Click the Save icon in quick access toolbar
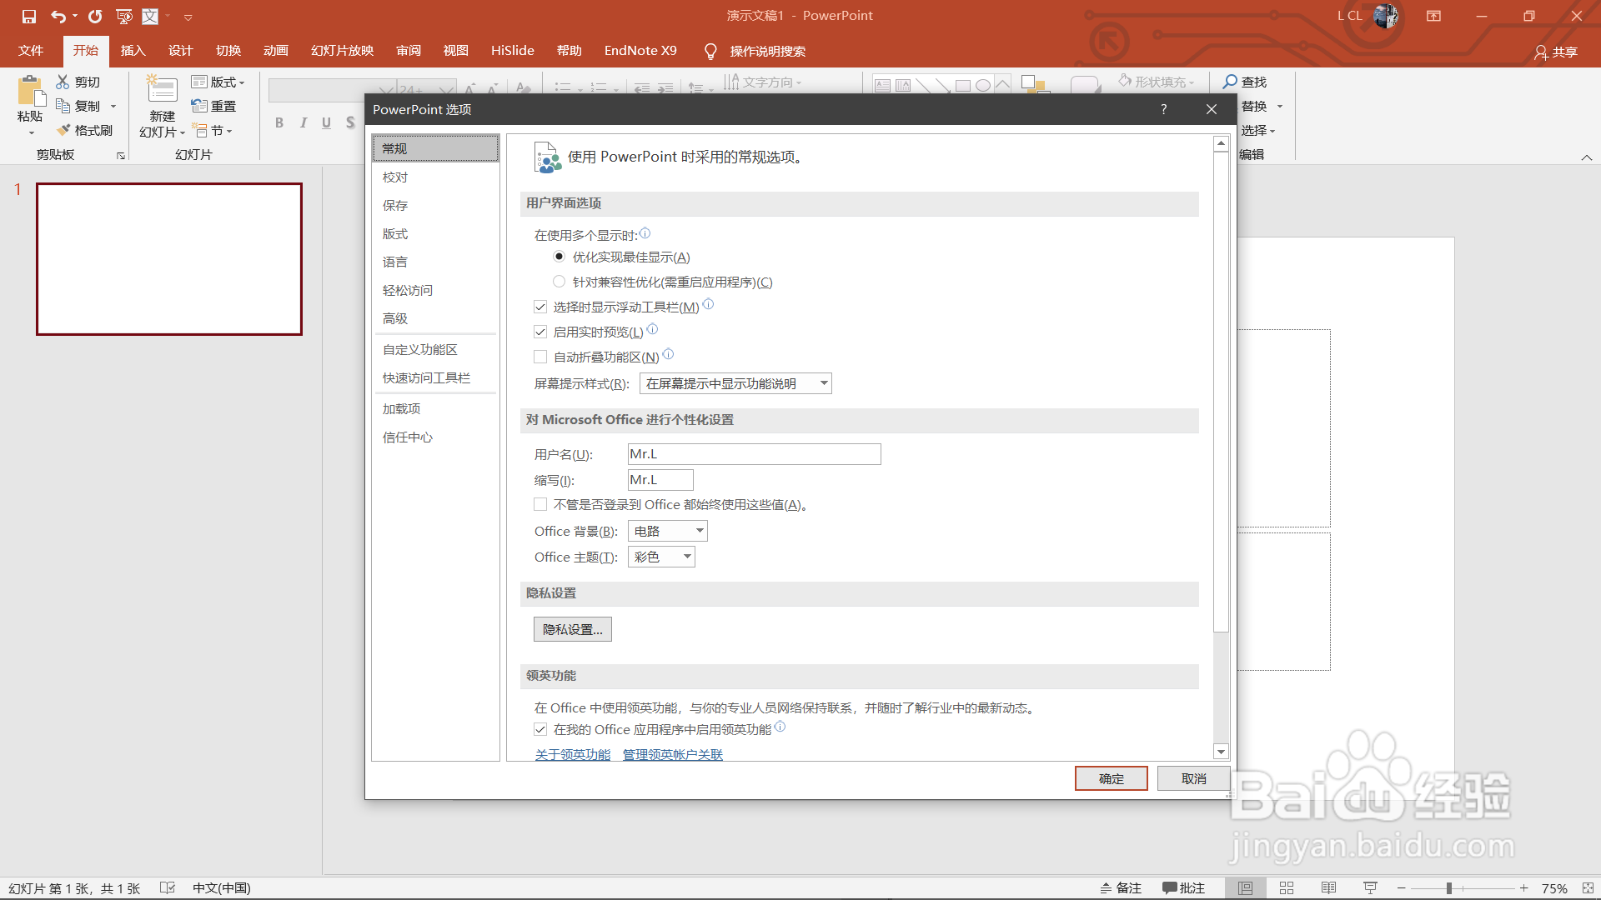 coord(29,17)
